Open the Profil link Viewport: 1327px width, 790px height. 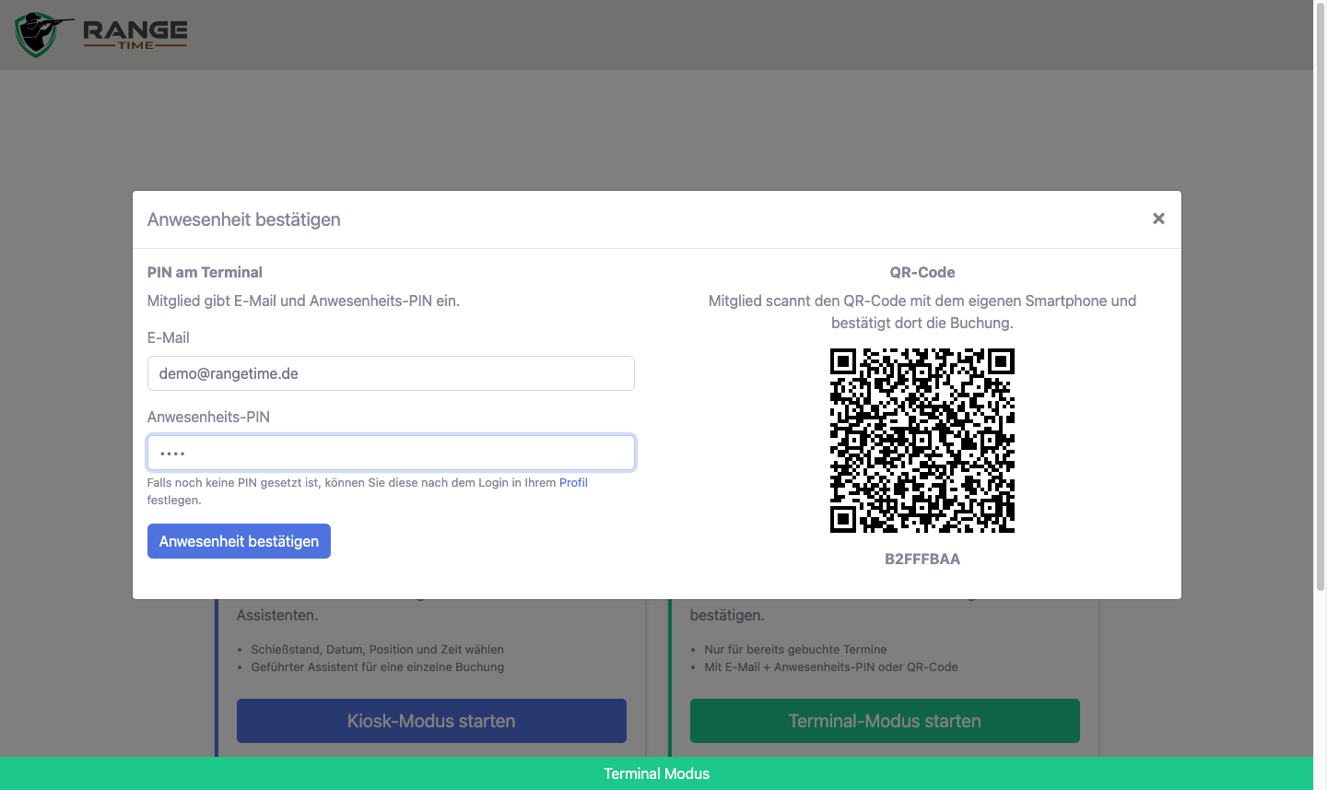(x=573, y=482)
